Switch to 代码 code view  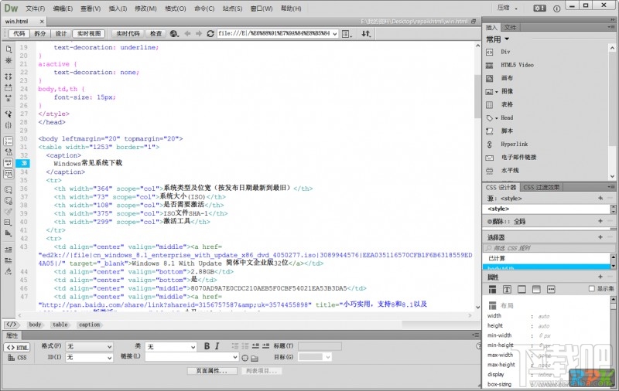coord(19,34)
